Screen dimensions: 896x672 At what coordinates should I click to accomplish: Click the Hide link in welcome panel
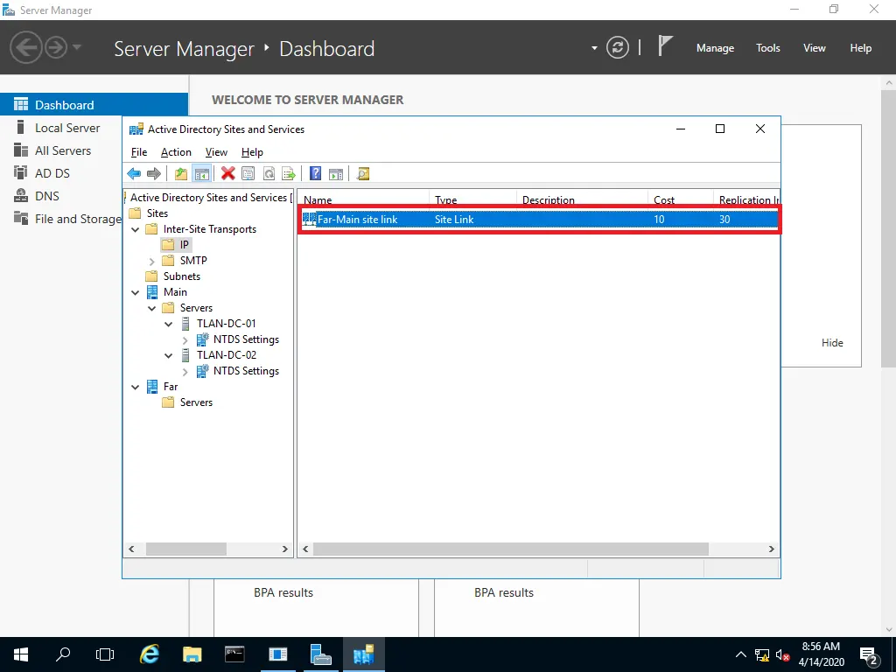click(x=832, y=343)
